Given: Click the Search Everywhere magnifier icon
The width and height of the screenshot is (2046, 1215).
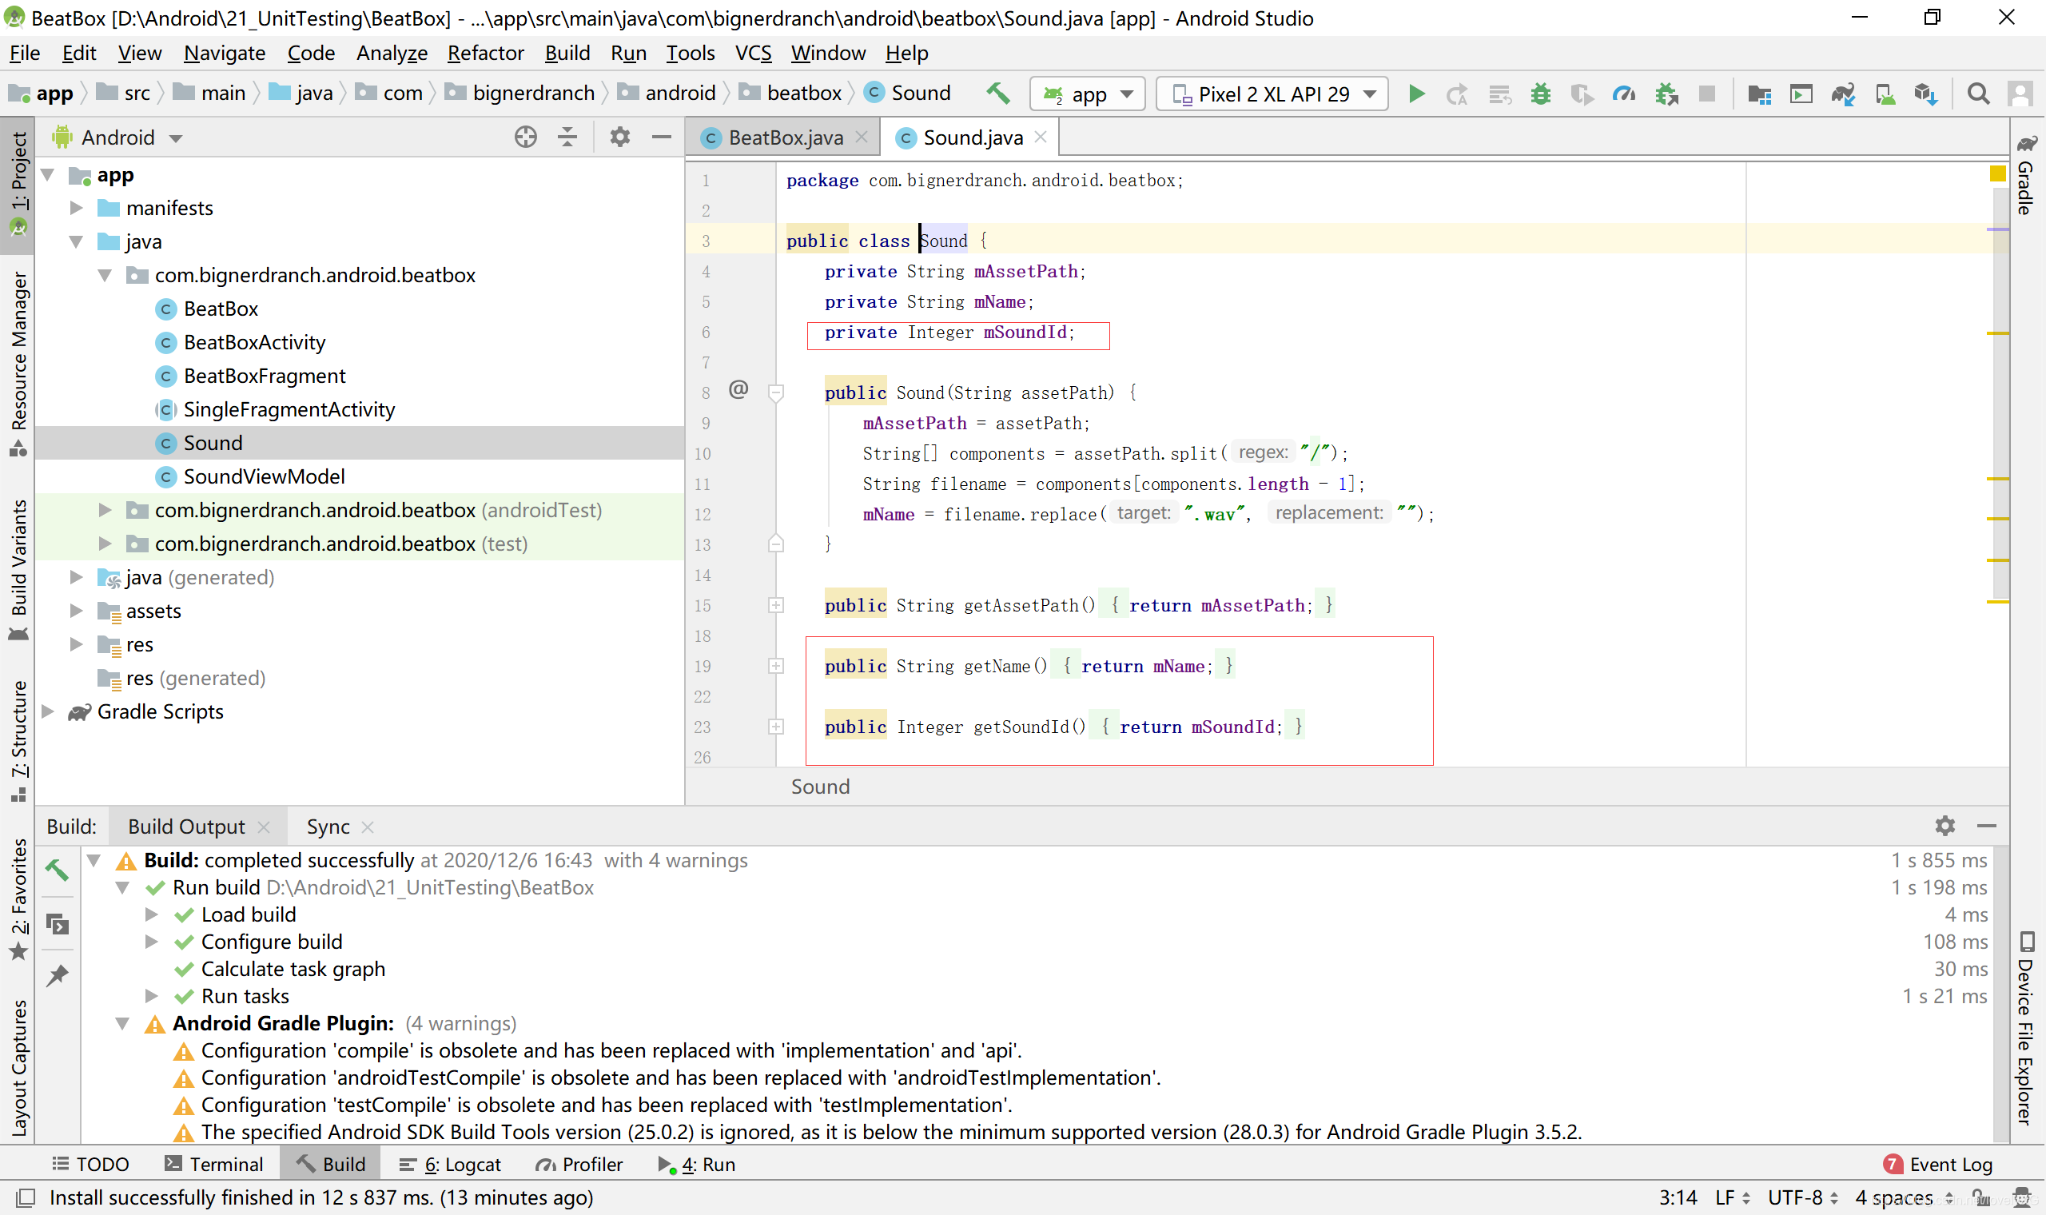Looking at the screenshot, I should coord(1977,94).
